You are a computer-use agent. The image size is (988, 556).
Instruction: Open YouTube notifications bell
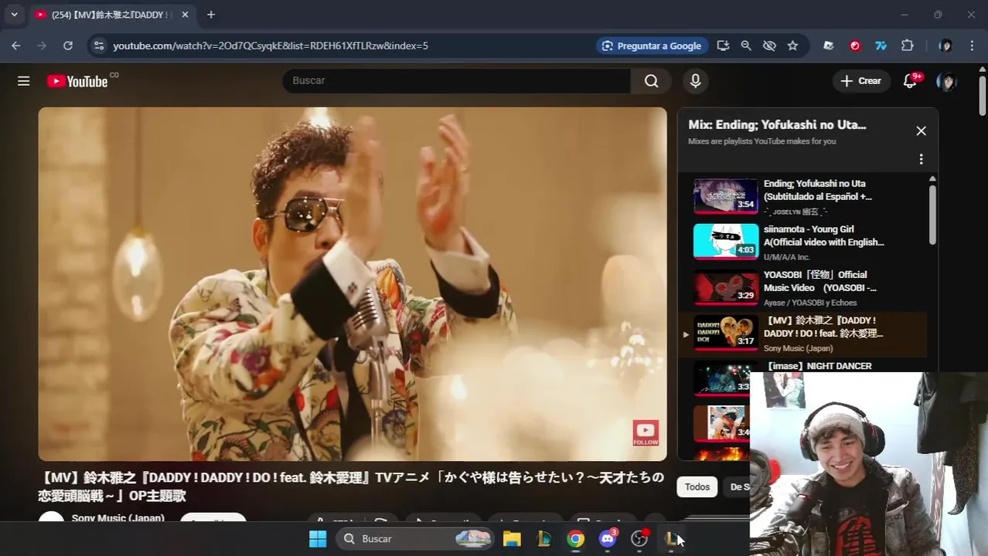(911, 81)
